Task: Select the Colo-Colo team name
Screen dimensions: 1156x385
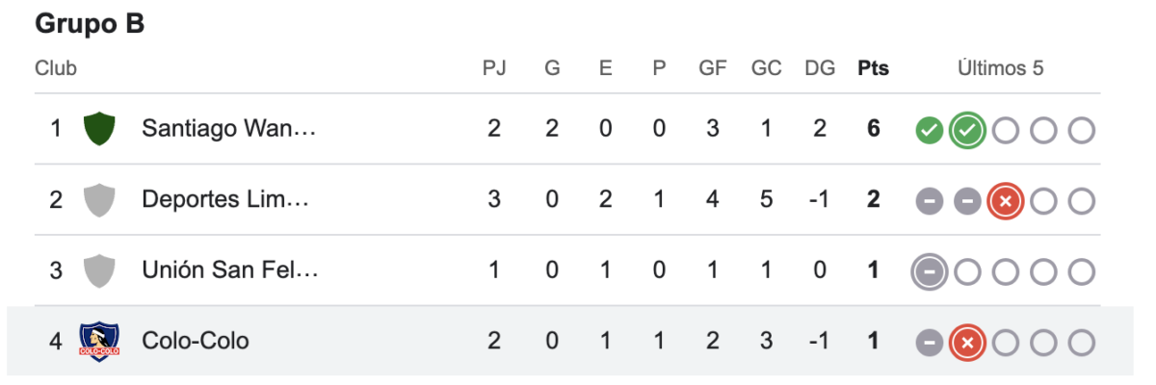Action: coord(195,341)
